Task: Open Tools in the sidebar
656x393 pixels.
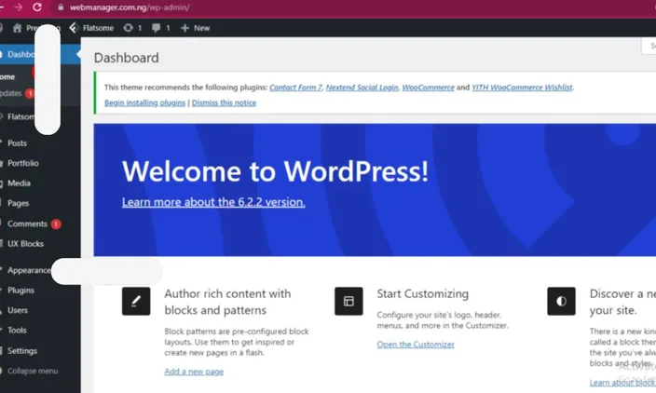Action: pyautogui.click(x=17, y=331)
